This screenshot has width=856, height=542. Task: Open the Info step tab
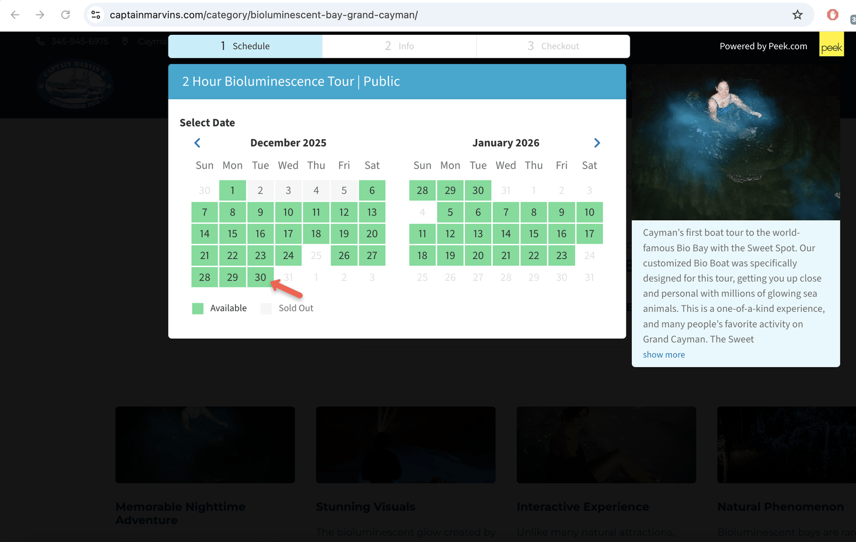(x=399, y=47)
